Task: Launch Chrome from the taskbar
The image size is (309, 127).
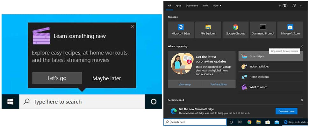Action: click(x=249, y=122)
